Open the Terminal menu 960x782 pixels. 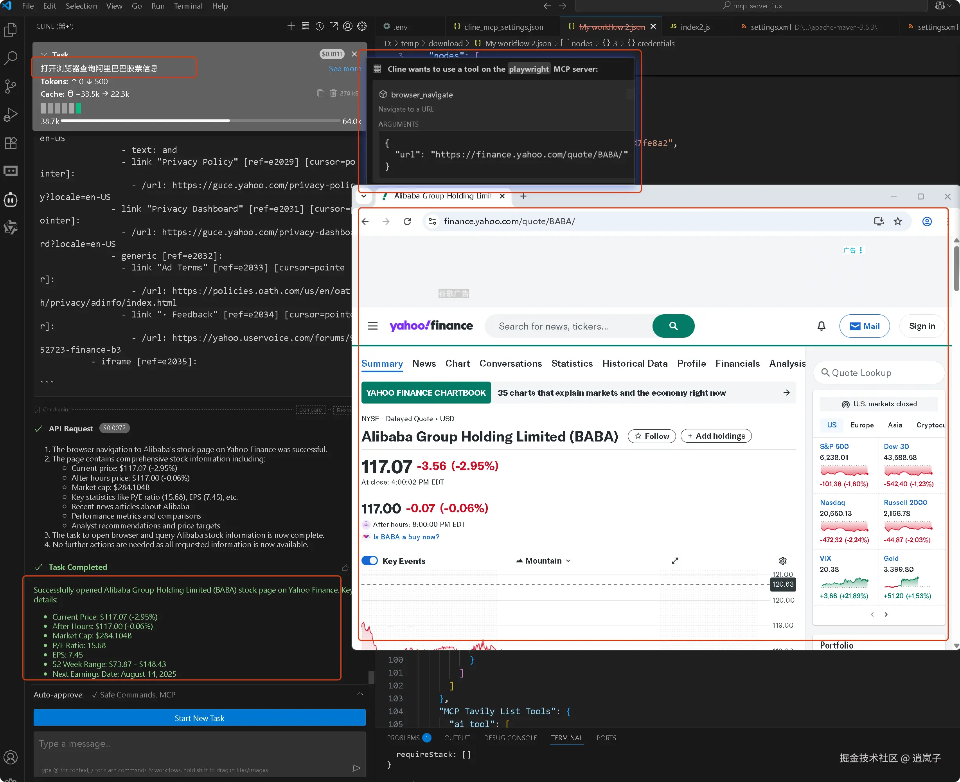pos(188,6)
